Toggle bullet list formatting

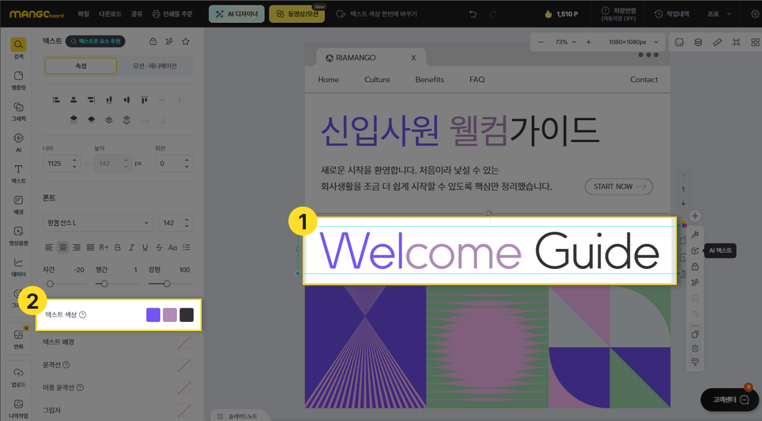[x=186, y=247]
